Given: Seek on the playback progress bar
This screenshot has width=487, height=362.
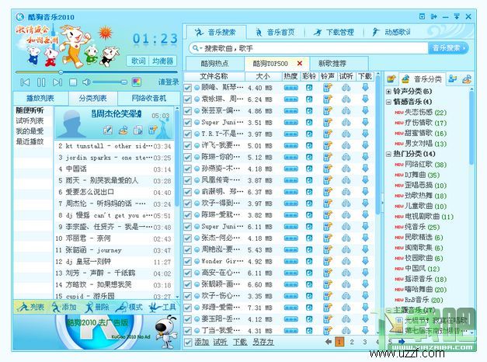Looking at the screenshot, I should [x=96, y=72].
